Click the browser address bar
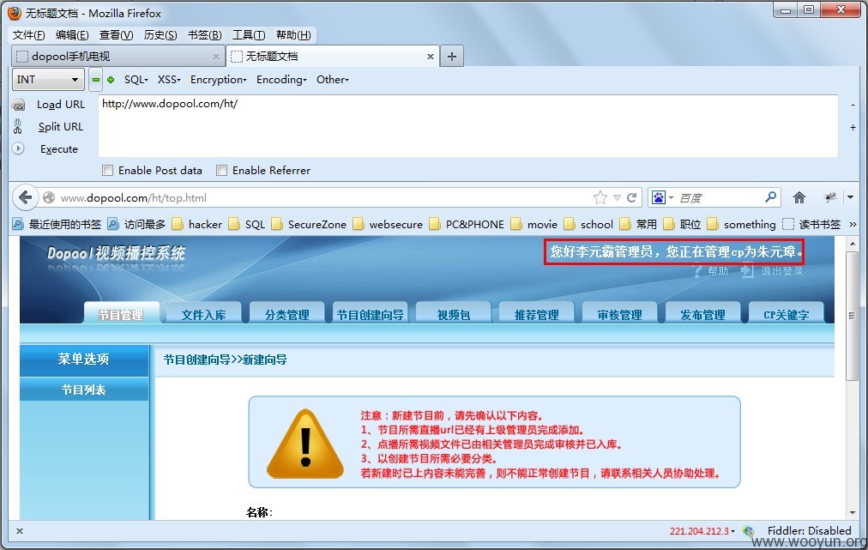868x550 pixels. tap(324, 197)
